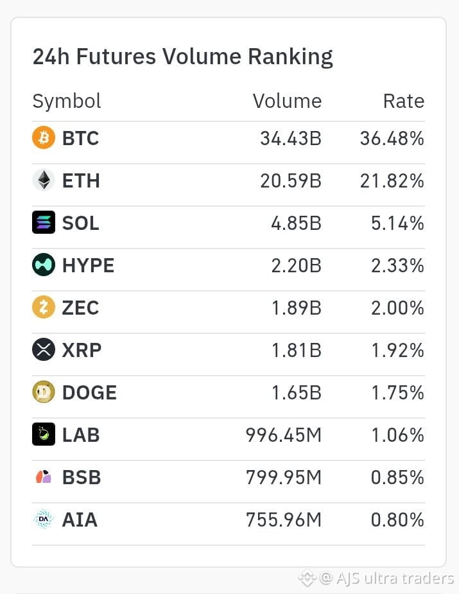Sort by the Volume column header

click(287, 101)
